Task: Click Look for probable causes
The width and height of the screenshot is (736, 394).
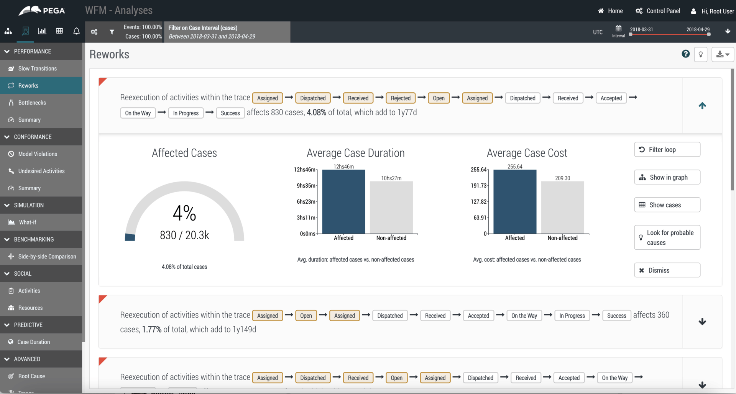Action: (667, 237)
